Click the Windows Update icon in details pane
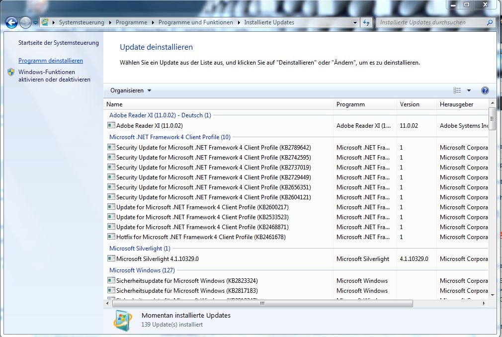 point(123,321)
